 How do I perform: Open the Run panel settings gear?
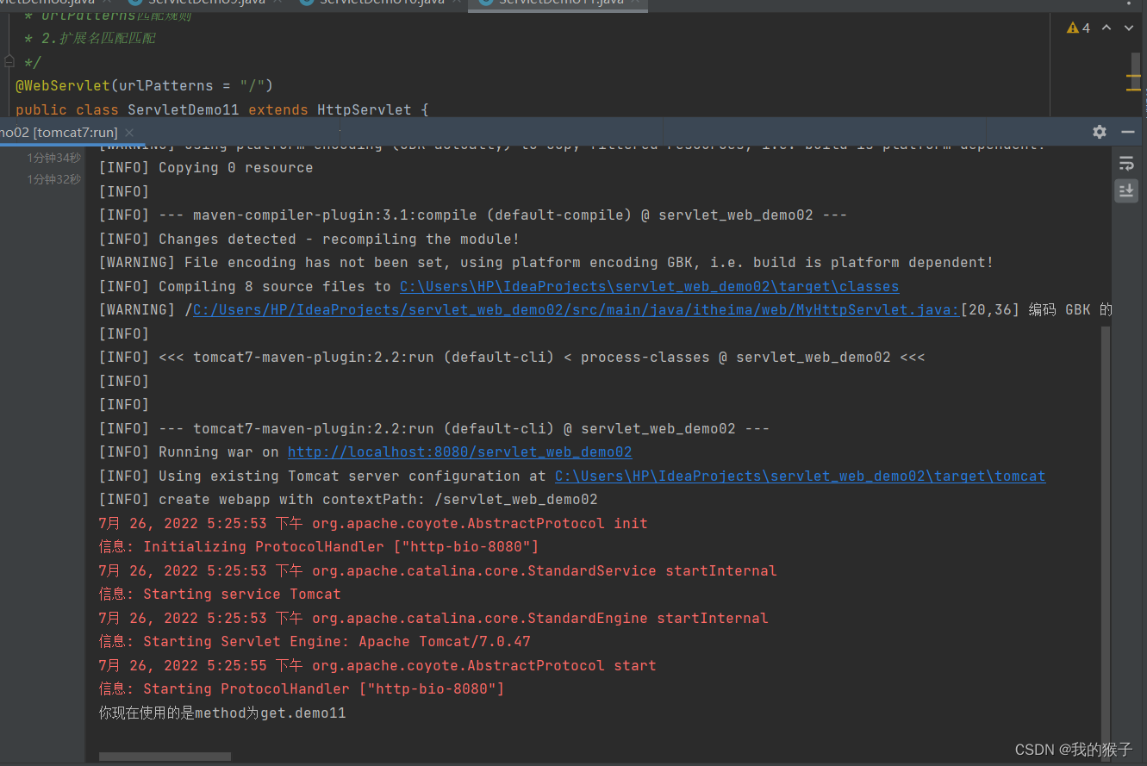1099,132
